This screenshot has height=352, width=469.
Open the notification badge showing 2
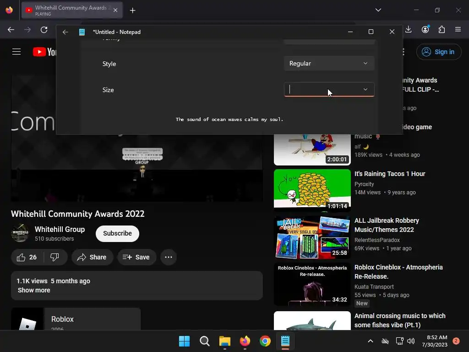tap(456, 341)
